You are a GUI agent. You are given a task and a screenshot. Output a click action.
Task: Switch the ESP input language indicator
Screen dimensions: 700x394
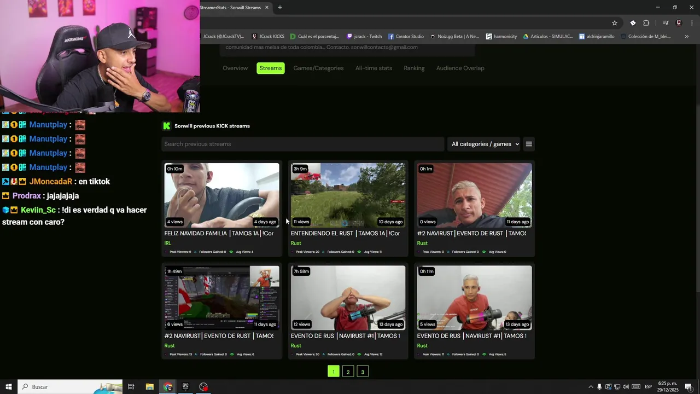point(648,387)
